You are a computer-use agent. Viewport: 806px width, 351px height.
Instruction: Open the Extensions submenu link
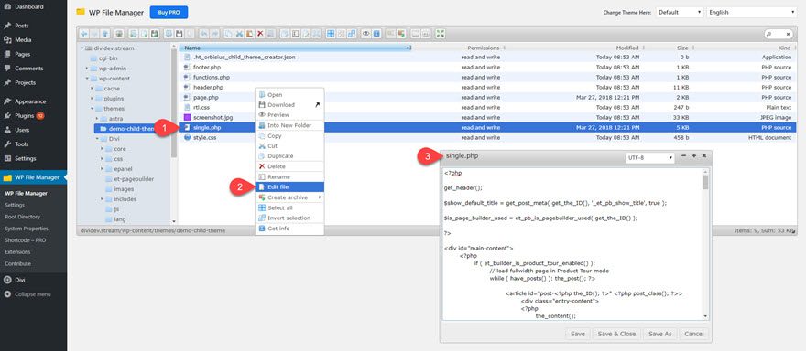[x=17, y=252]
